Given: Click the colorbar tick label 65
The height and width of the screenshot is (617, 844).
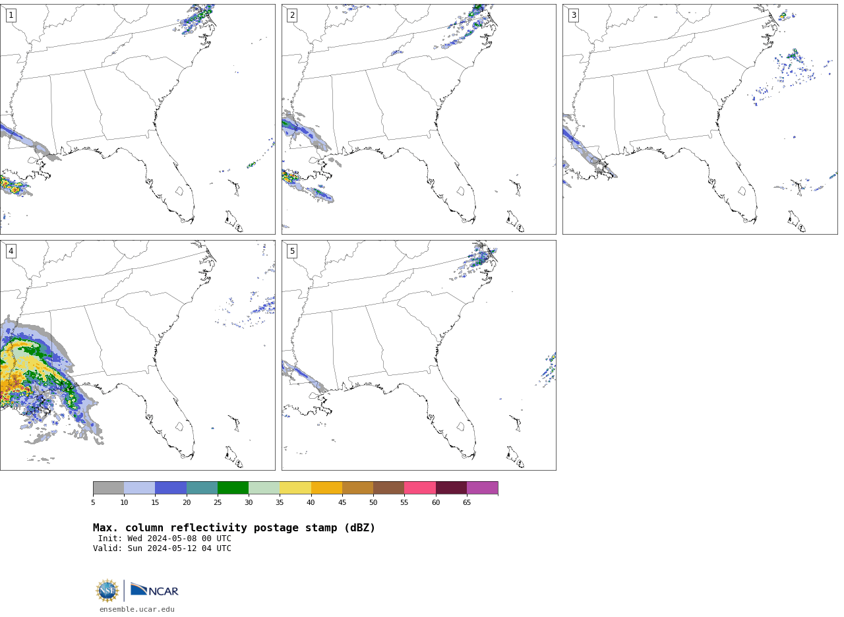Looking at the screenshot, I should [467, 503].
